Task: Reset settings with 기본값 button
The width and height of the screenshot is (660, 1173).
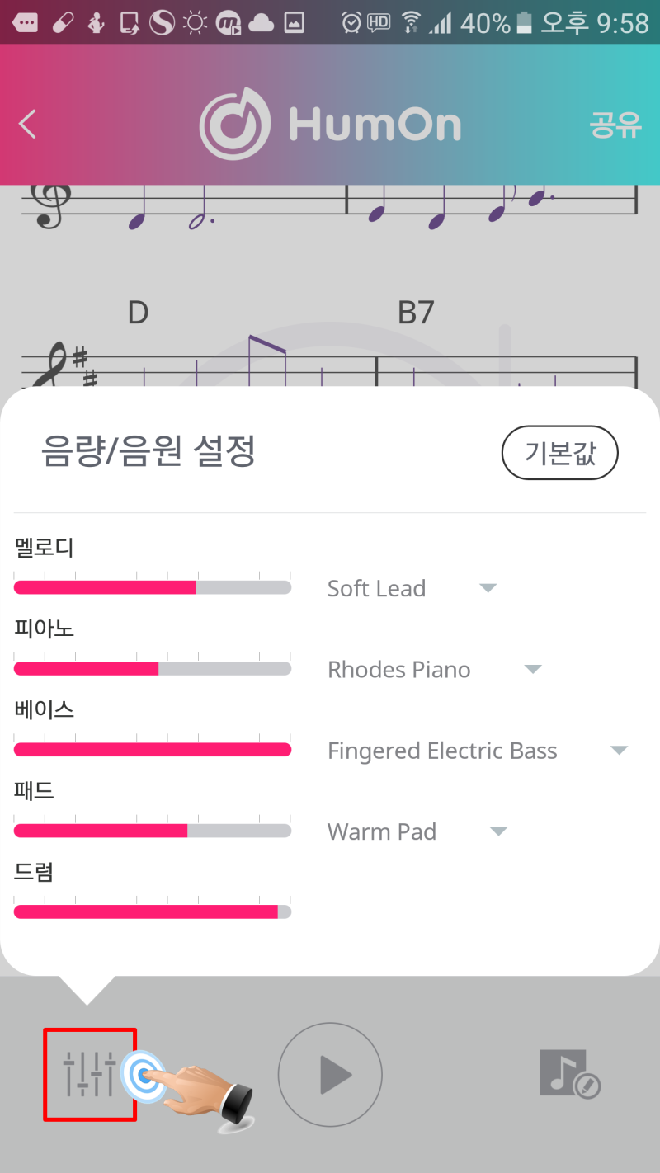Action: click(x=560, y=453)
